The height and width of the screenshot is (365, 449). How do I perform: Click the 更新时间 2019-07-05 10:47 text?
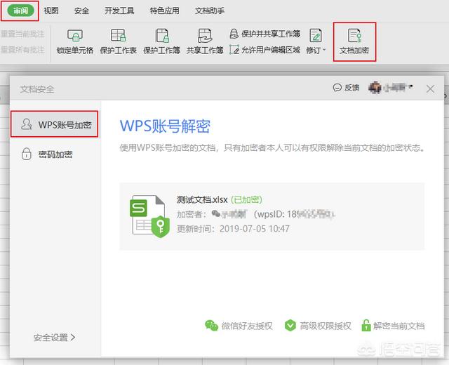233,229
